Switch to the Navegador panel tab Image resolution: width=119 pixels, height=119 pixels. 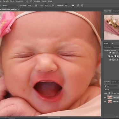tap(108, 11)
